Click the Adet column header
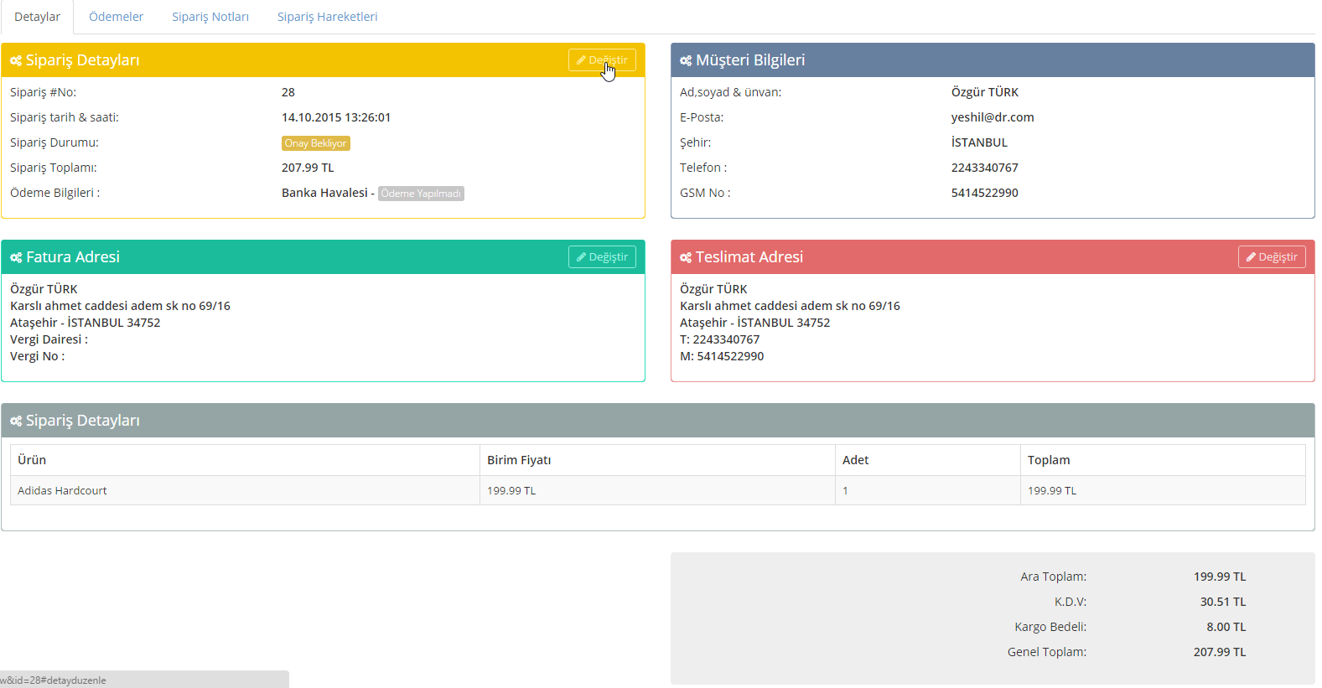 tap(855, 460)
